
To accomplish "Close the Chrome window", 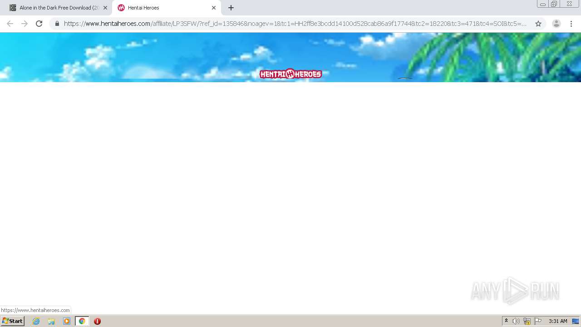I will tap(569, 4).
